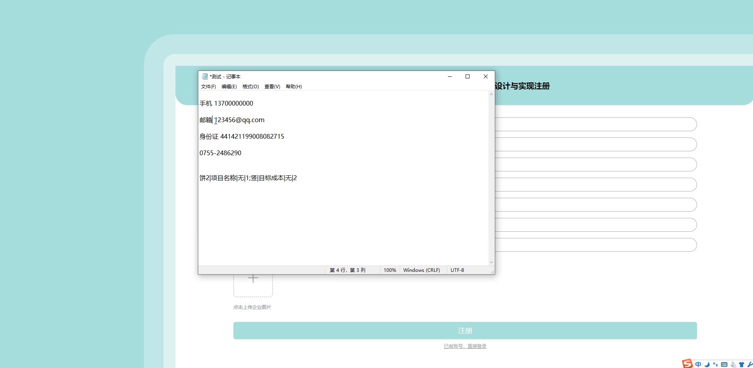Click the line '饼2|项目名称|无|1;竖|目标成本|无|2'
753x368 pixels.
(x=248, y=178)
